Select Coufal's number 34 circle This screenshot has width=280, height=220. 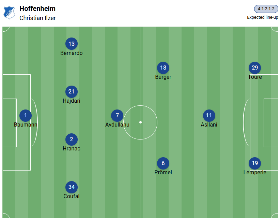tap(72, 187)
